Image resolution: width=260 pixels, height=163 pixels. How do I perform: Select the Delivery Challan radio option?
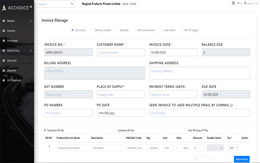[x=93, y=30]
